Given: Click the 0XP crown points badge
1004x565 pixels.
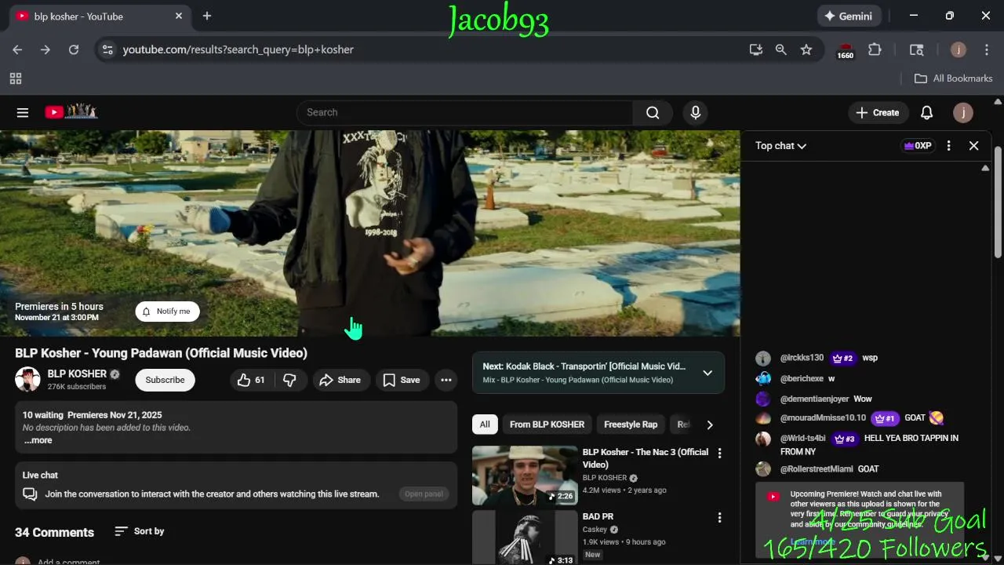Looking at the screenshot, I should 919,146.
